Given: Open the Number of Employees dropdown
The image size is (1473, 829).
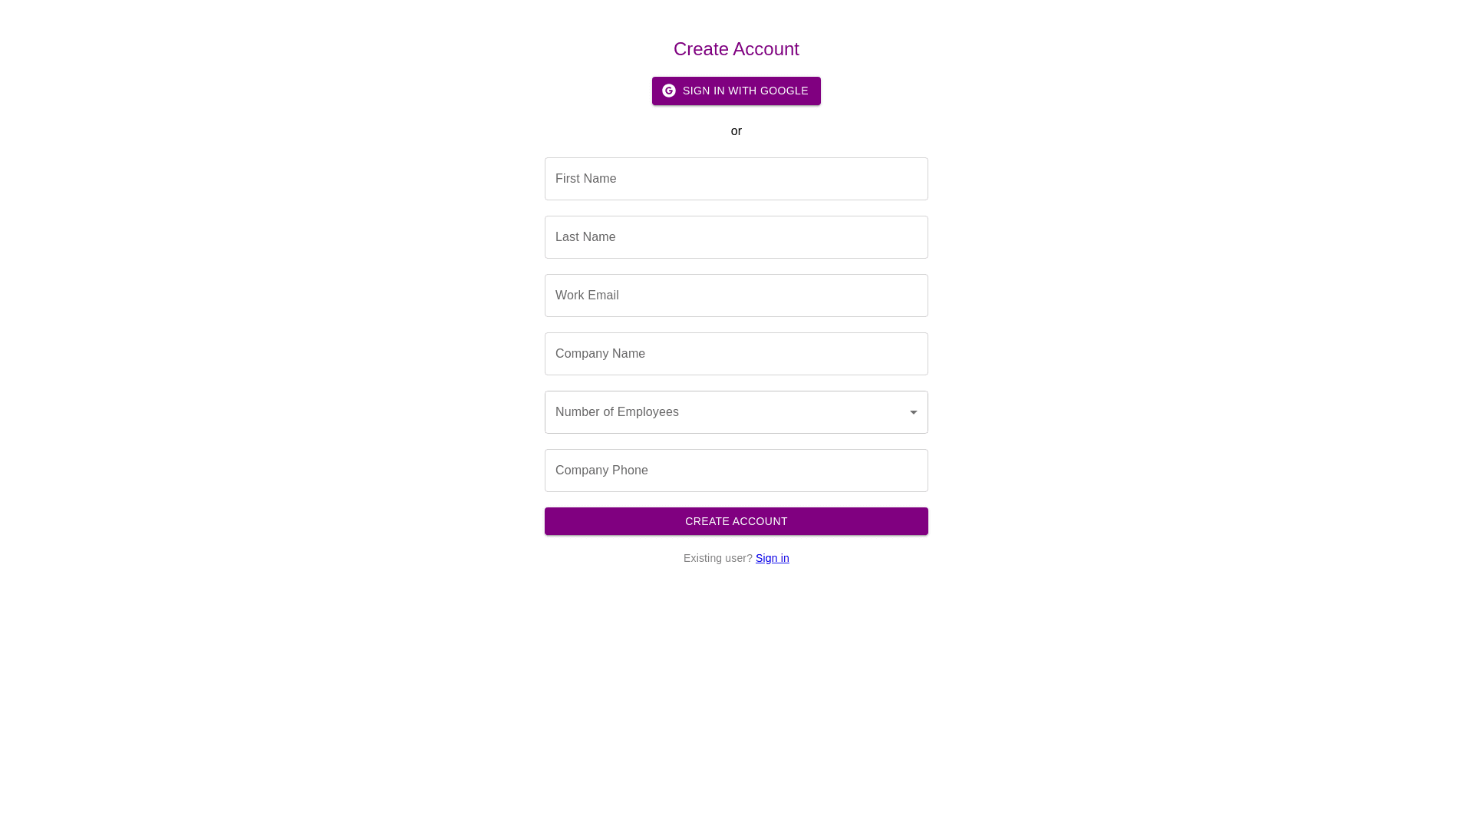Looking at the screenshot, I should [x=735, y=412].
